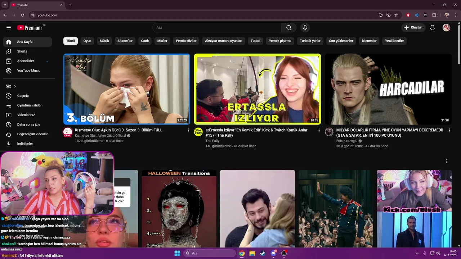The width and height of the screenshot is (461, 259).
Task: Play the short with the cheering crowd
Action: (x=336, y=209)
